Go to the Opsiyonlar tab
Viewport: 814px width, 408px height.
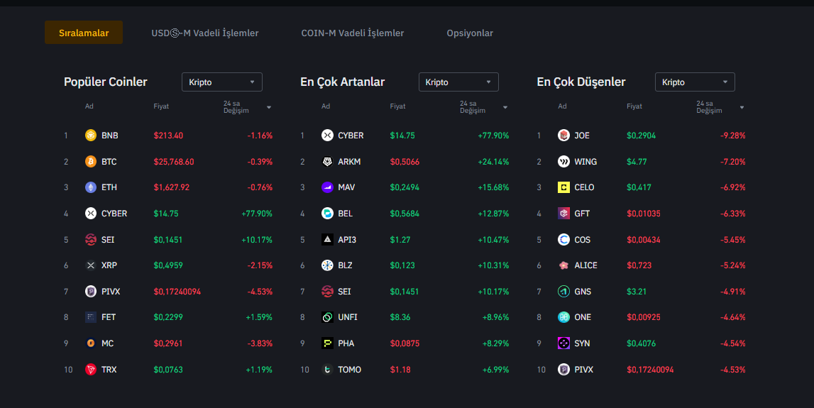[x=470, y=33]
